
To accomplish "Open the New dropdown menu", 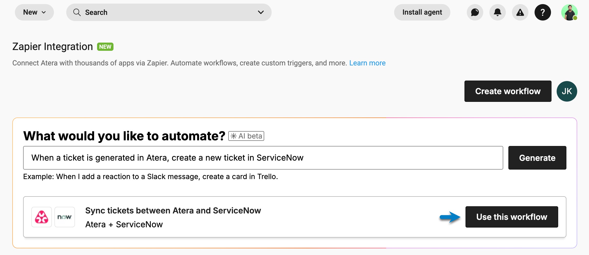I will coord(34,12).
